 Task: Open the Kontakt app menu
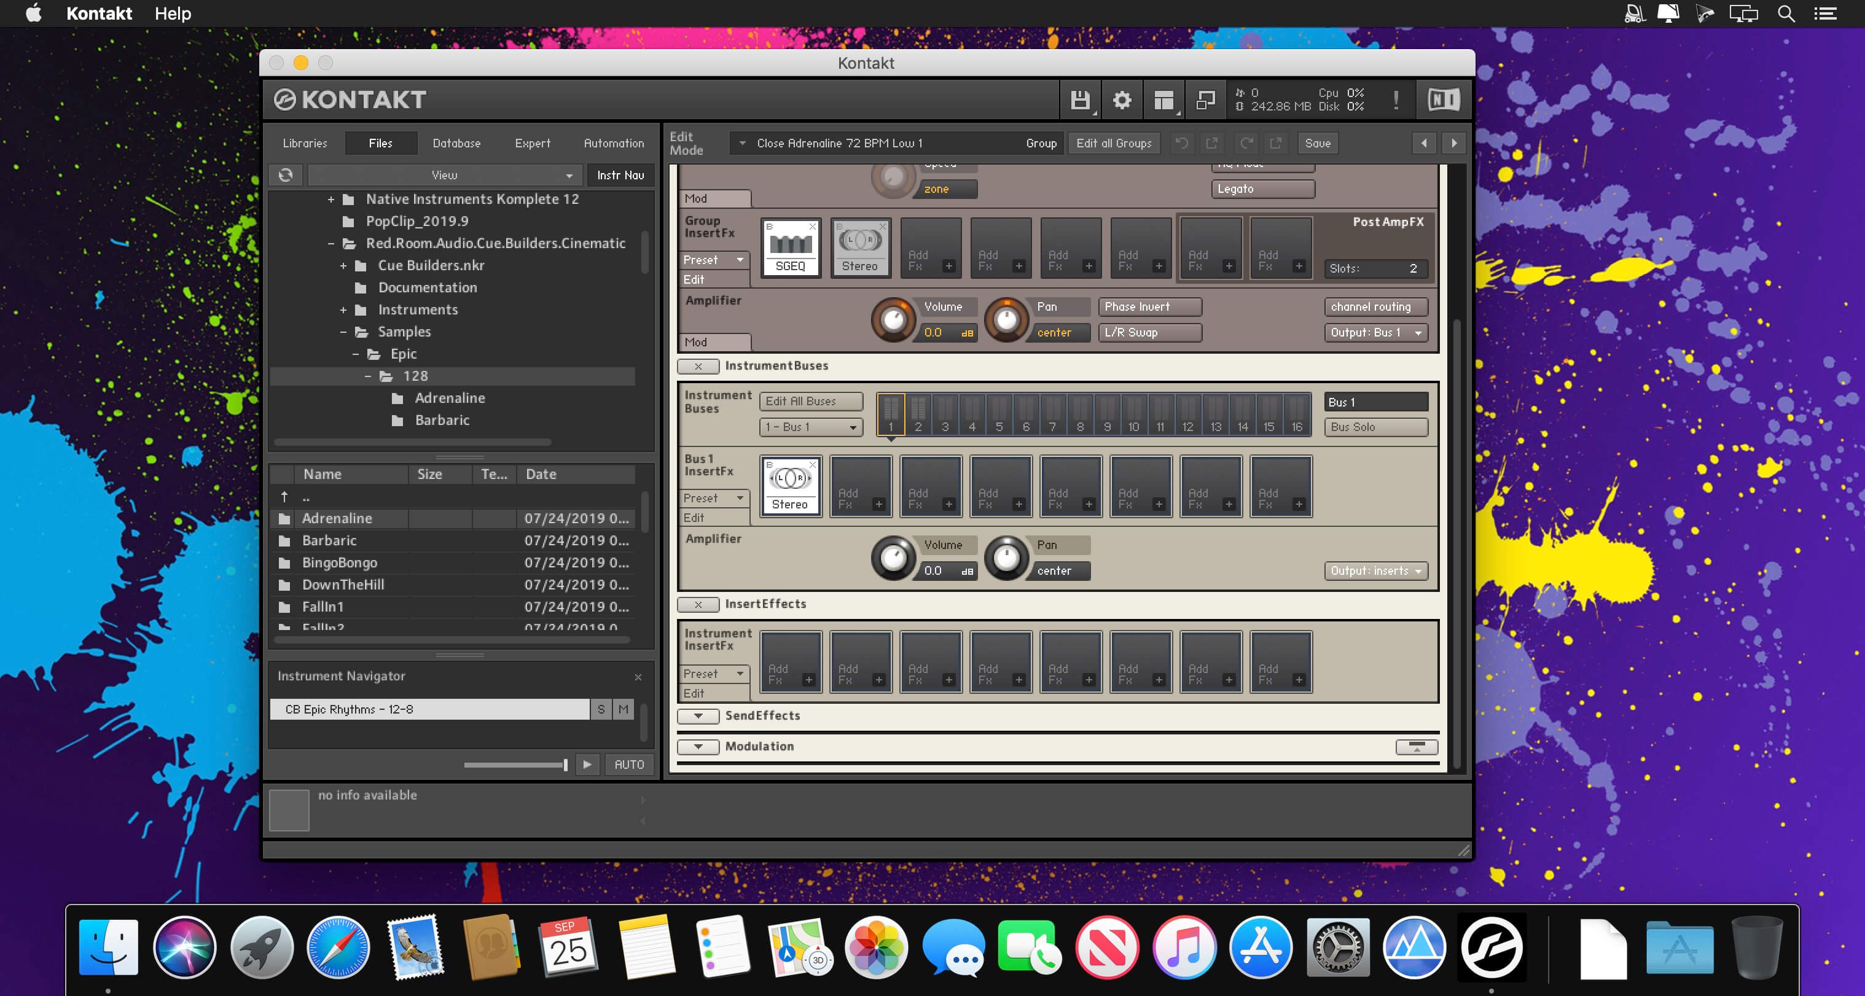click(x=98, y=14)
